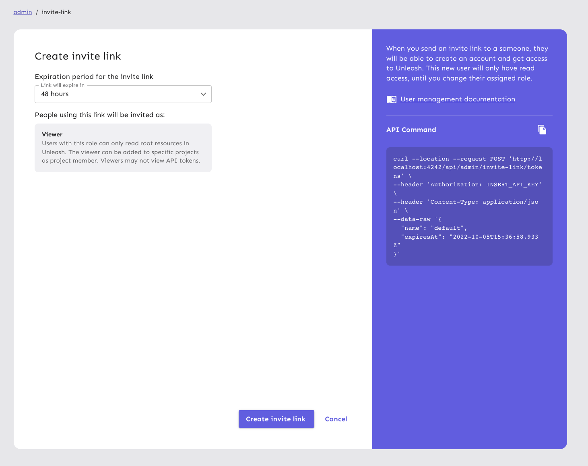The height and width of the screenshot is (466, 588).
Task: Click the API Command section title
Action: [x=411, y=130]
